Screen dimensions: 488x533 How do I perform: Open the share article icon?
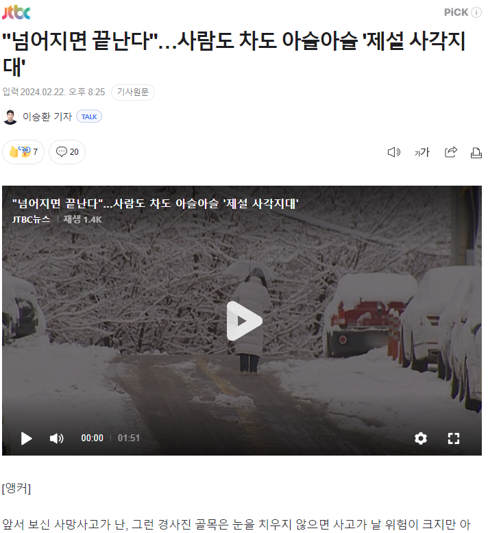[450, 152]
